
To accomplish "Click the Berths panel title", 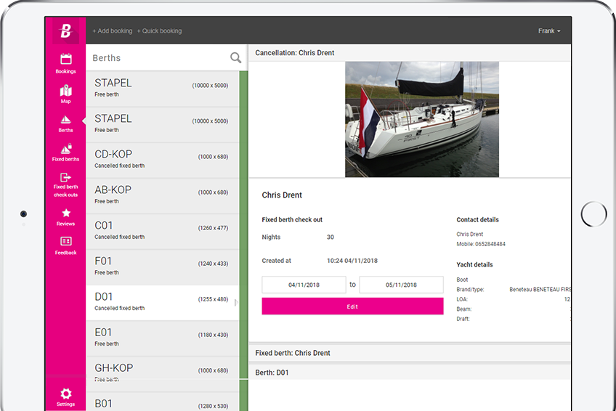I will point(107,58).
